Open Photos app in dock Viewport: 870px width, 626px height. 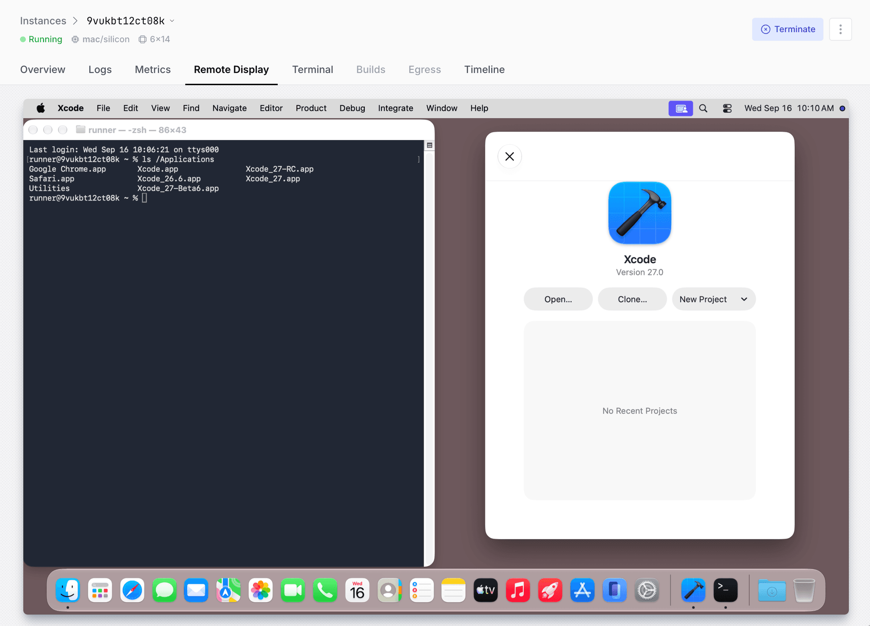point(261,590)
